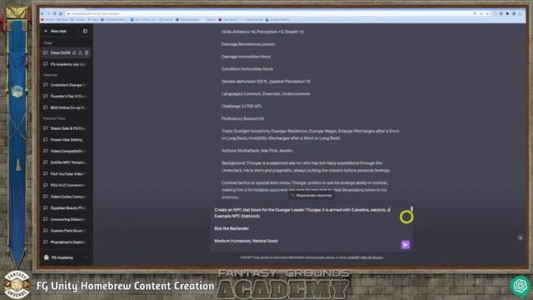Jump to bottom with the down-arrow button
Image resolution: width=533 pixels, height=300 pixels.
(x=520, y=237)
